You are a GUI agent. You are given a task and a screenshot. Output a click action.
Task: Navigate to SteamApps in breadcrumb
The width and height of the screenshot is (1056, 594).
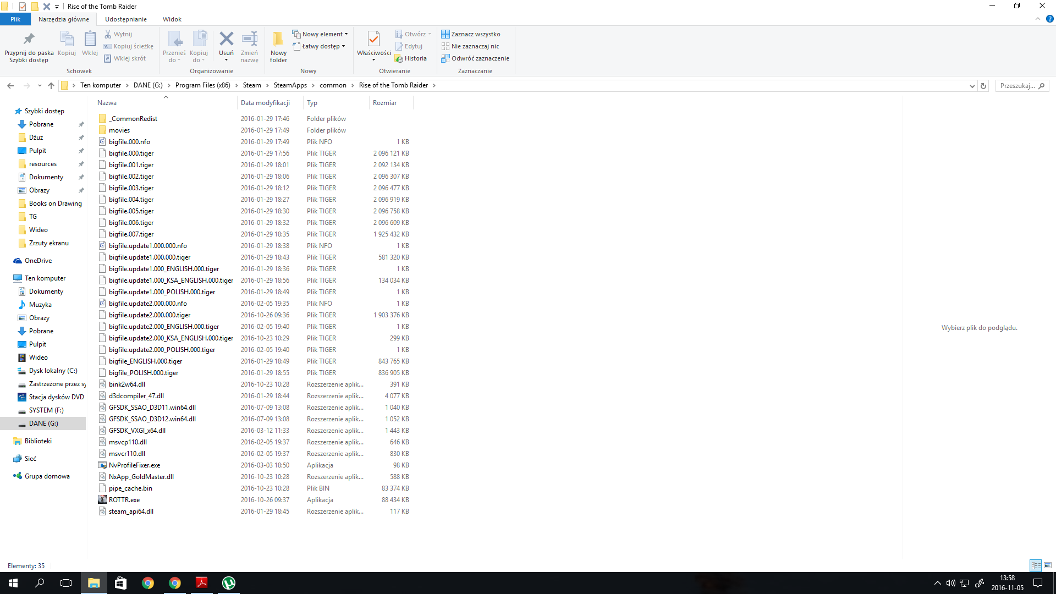click(290, 85)
